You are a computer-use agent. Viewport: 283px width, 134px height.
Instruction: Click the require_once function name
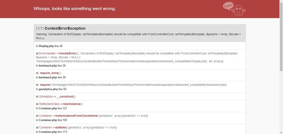49,73
